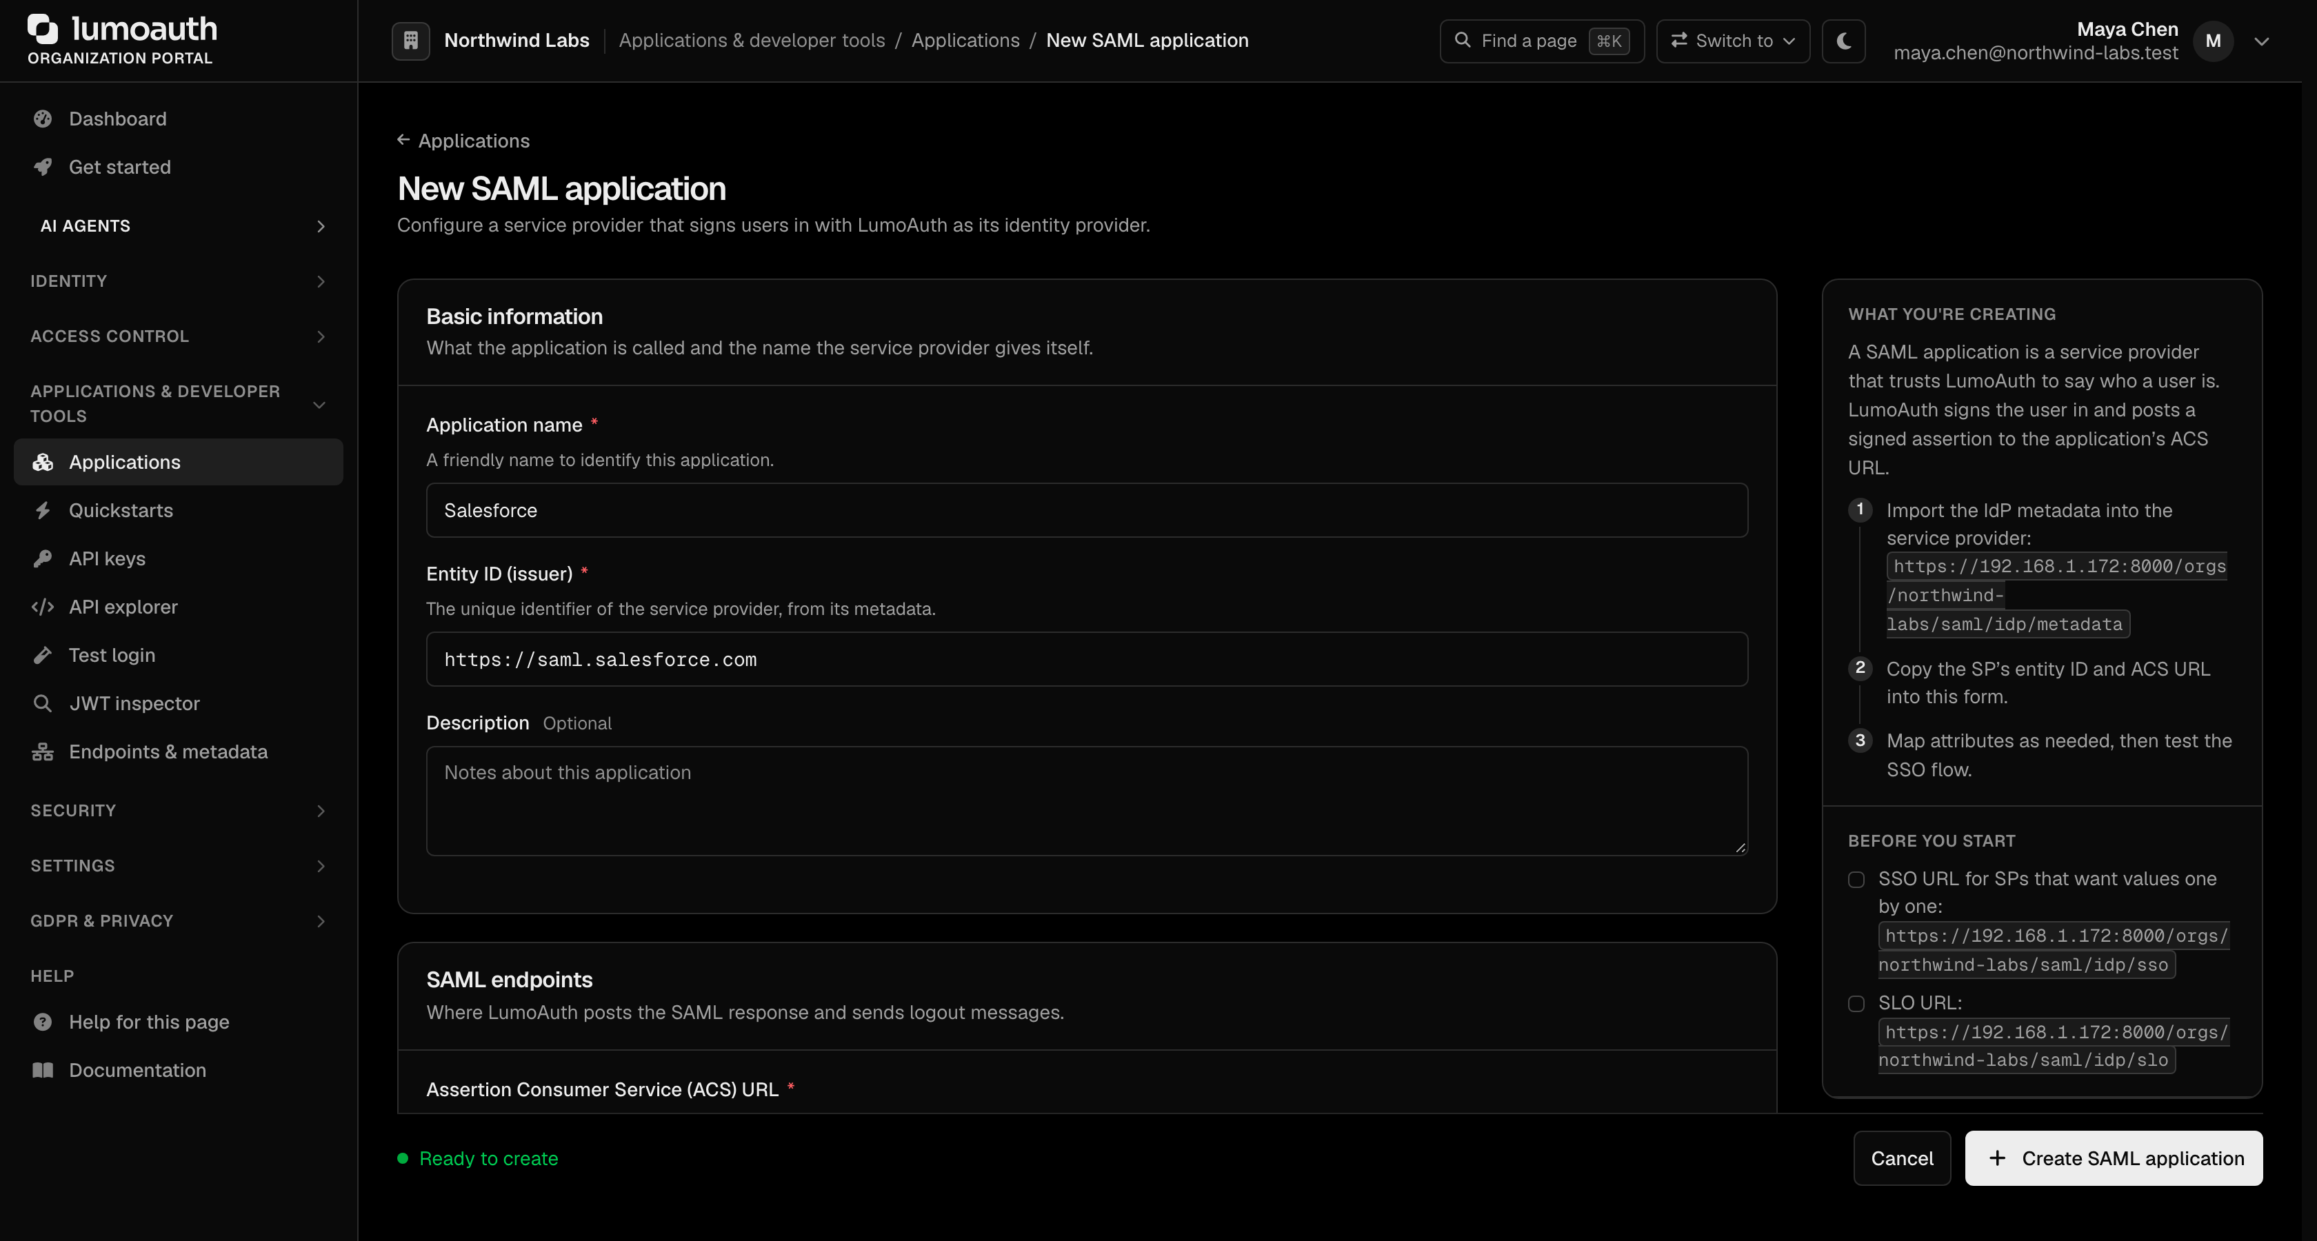Viewport: 2317px width, 1241px height.
Task: Open Quickstarts in the sidebar
Action: coord(178,511)
